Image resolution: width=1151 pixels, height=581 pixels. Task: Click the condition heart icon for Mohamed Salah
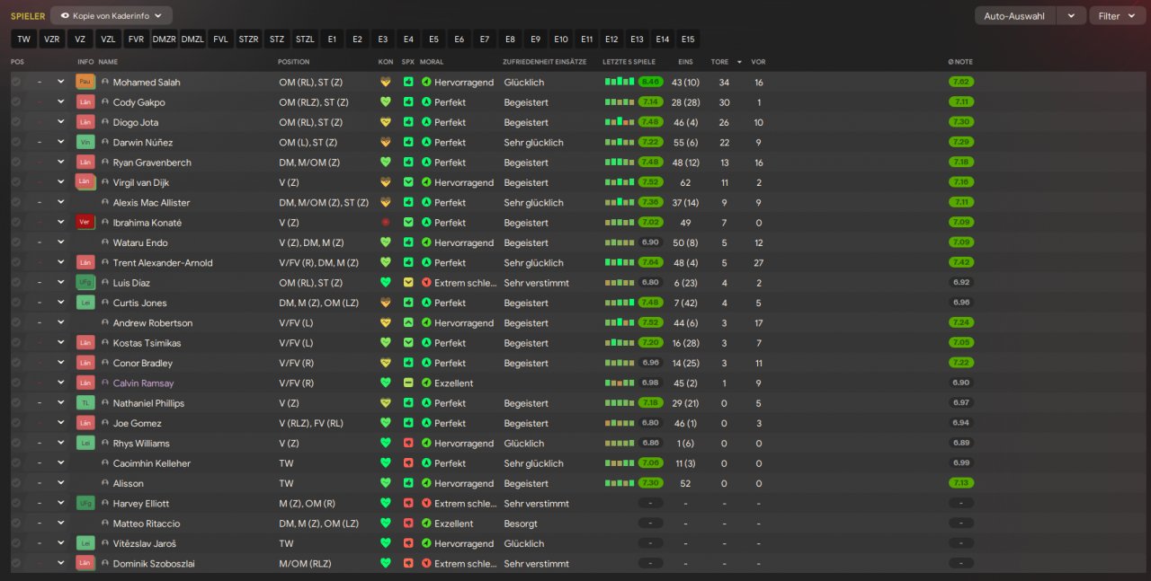[386, 82]
